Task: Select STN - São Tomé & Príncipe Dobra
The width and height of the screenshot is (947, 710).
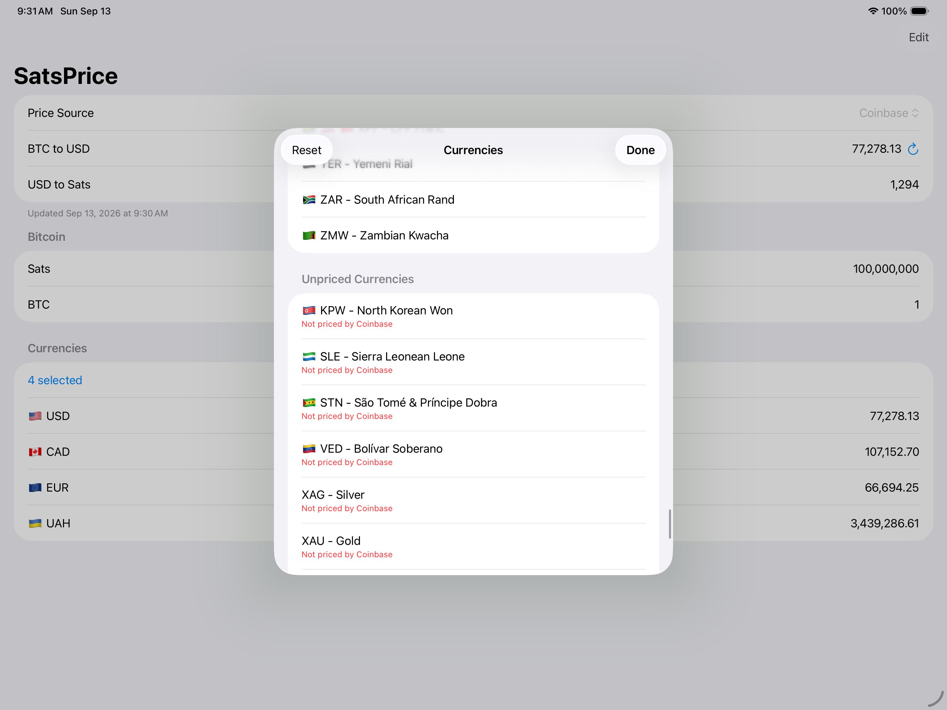Action: point(473,408)
